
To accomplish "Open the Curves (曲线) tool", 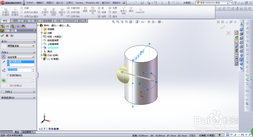I will pos(131,10).
